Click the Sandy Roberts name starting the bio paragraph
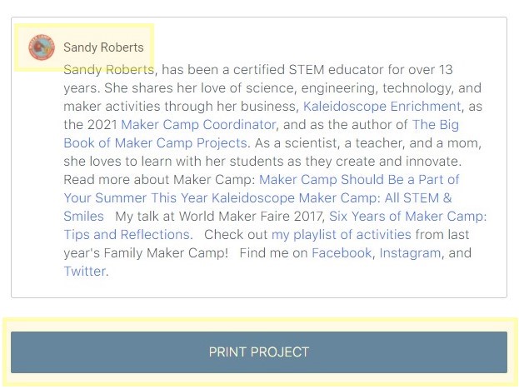519x389 pixels. click(x=109, y=70)
